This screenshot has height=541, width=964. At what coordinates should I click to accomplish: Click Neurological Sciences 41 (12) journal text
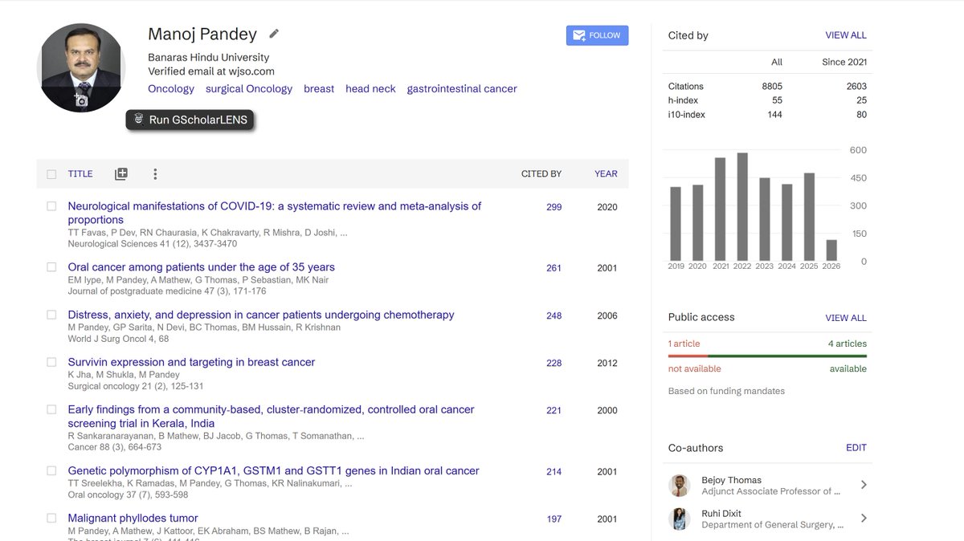coord(153,244)
